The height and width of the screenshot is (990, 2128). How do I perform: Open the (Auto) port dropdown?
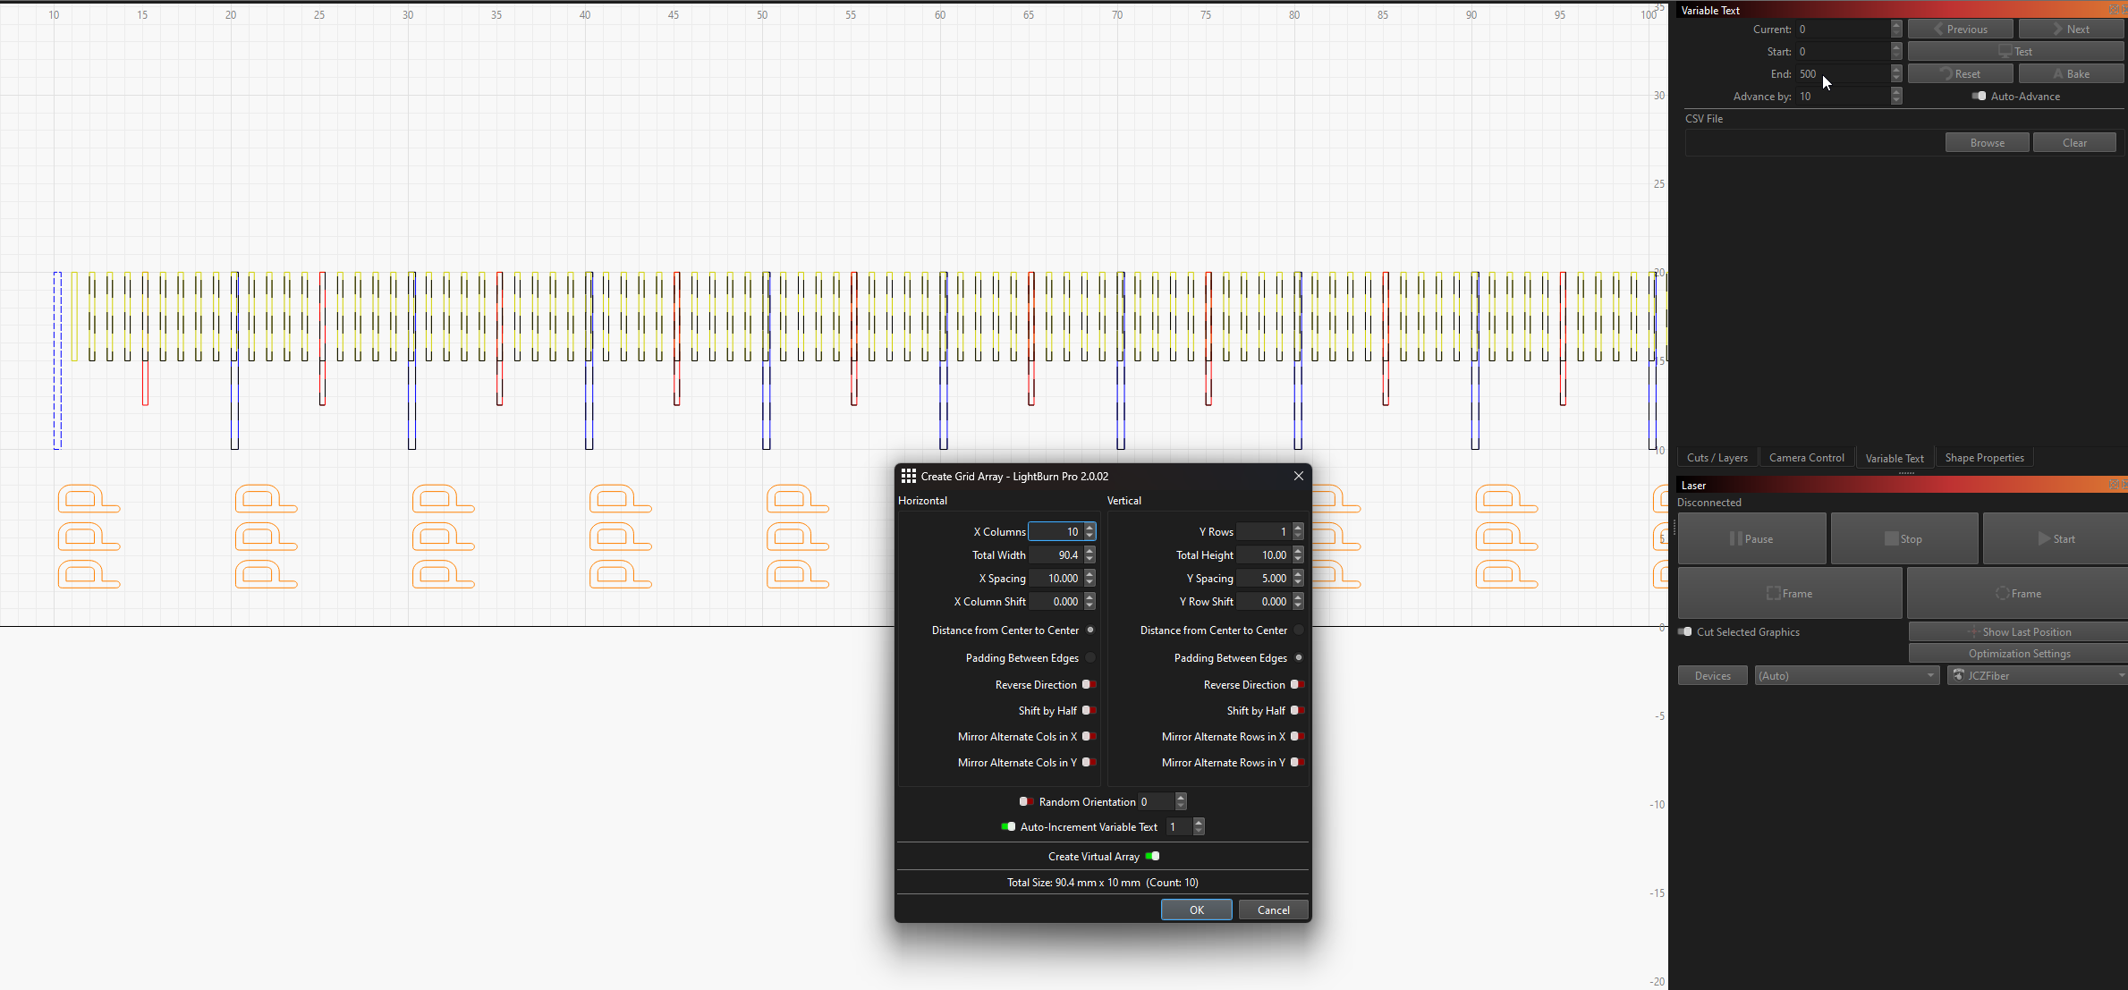coord(1845,675)
